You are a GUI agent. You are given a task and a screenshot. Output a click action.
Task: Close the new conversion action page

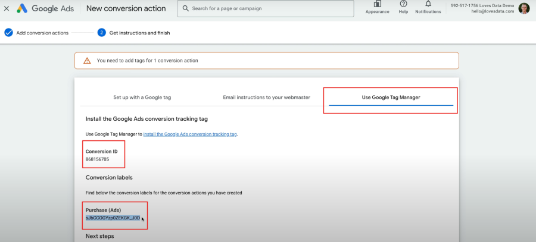point(7,8)
